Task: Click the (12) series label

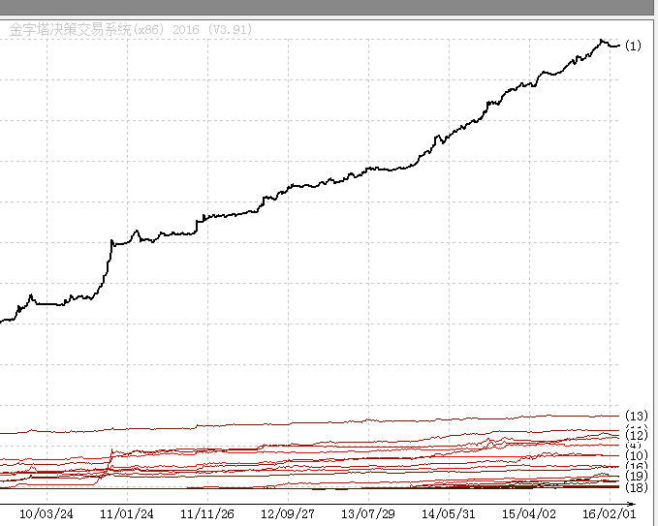Action: click(x=637, y=437)
